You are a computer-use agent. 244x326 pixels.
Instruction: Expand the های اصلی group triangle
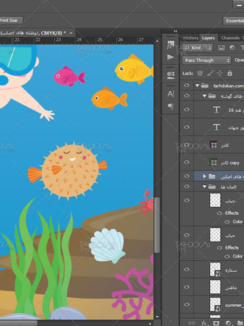204,176
